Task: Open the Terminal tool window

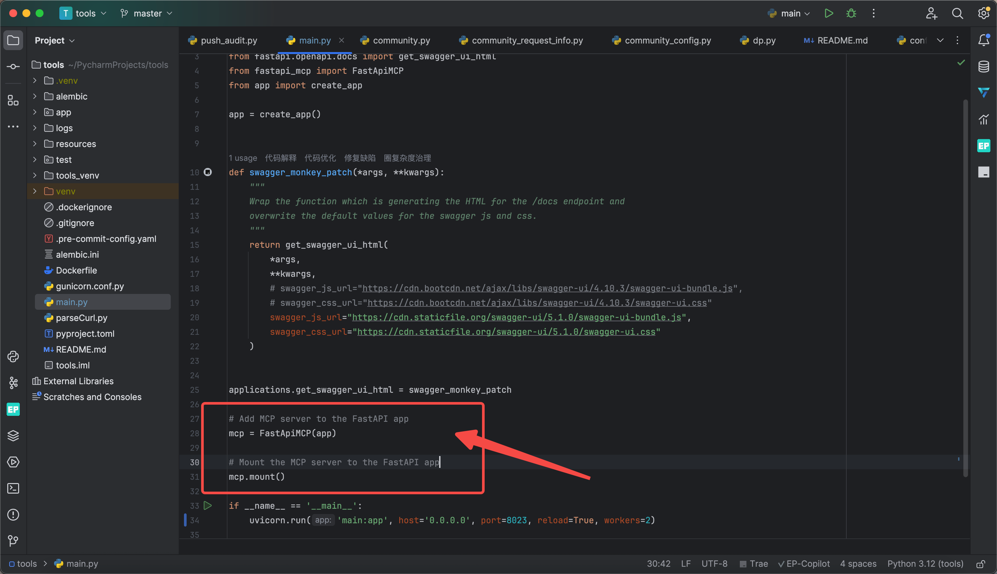Action: click(13, 488)
